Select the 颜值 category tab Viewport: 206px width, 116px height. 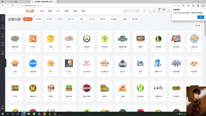tap(81, 19)
